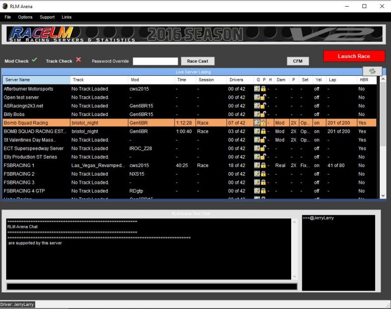Focus the Password Override text field
The image size is (391, 309).
[155, 61]
